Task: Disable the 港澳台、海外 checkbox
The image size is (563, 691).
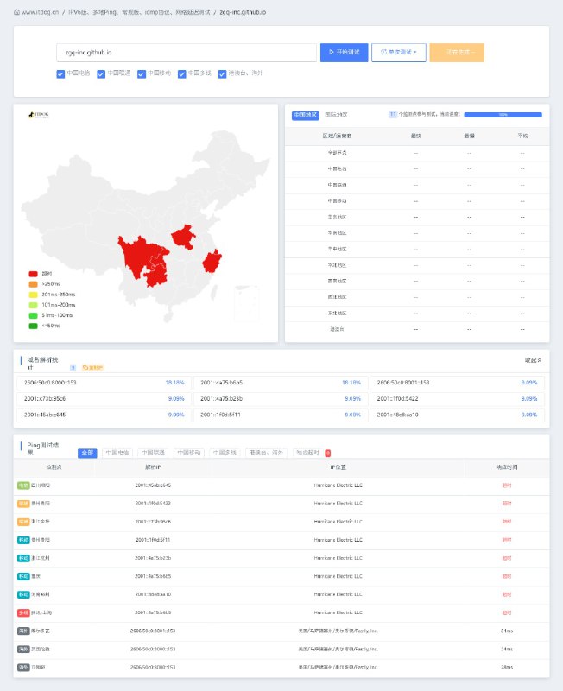Action: click(x=222, y=73)
